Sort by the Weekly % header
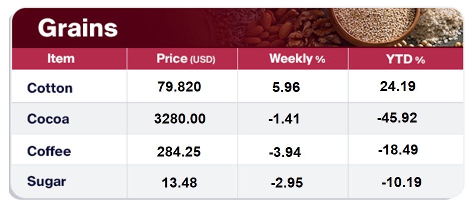Viewport: 472px width, 215px height. click(x=297, y=59)
